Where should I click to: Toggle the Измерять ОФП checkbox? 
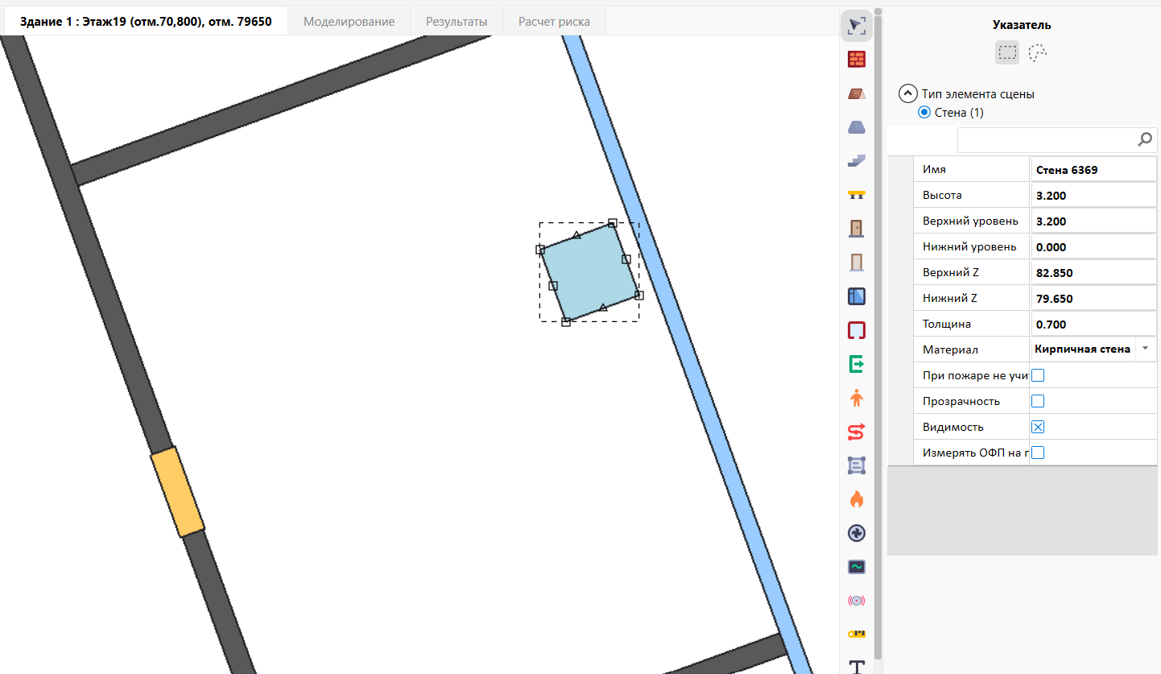click(1038, 453)
